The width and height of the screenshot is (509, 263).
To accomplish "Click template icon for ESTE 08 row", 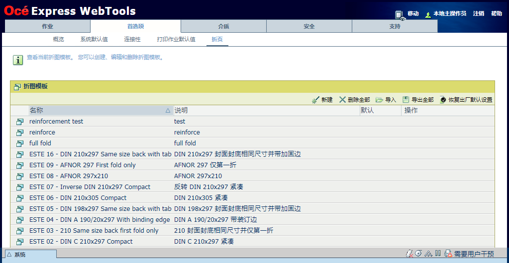I will (x=20, y=176).
